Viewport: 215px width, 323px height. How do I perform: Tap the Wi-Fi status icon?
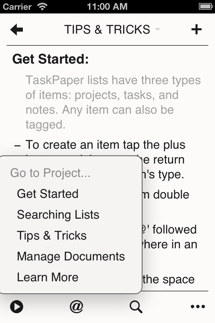pos(42,7)
